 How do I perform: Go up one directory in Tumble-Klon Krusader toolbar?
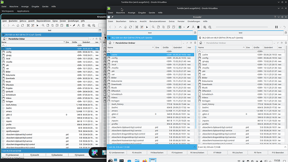click(x=13, y=25)
